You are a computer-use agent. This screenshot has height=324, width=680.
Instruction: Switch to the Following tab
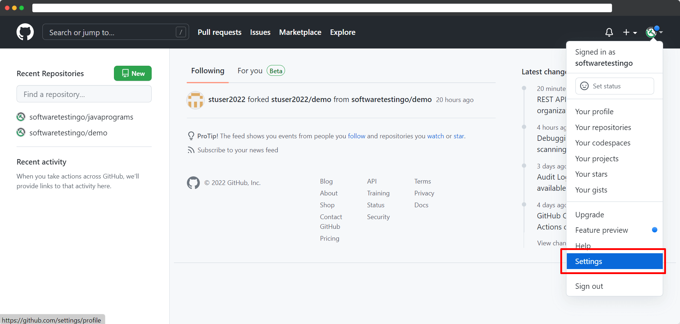coord(208,71)
